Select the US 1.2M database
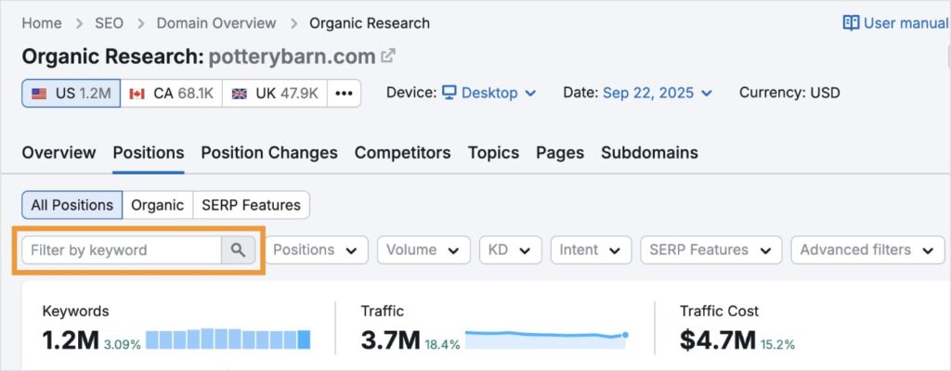Image resolution: width=951 pixels, height=371 pixels. click(71, 94)
